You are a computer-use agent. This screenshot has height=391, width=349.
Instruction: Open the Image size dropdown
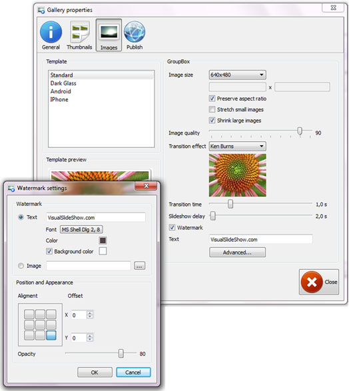(237, 75)
